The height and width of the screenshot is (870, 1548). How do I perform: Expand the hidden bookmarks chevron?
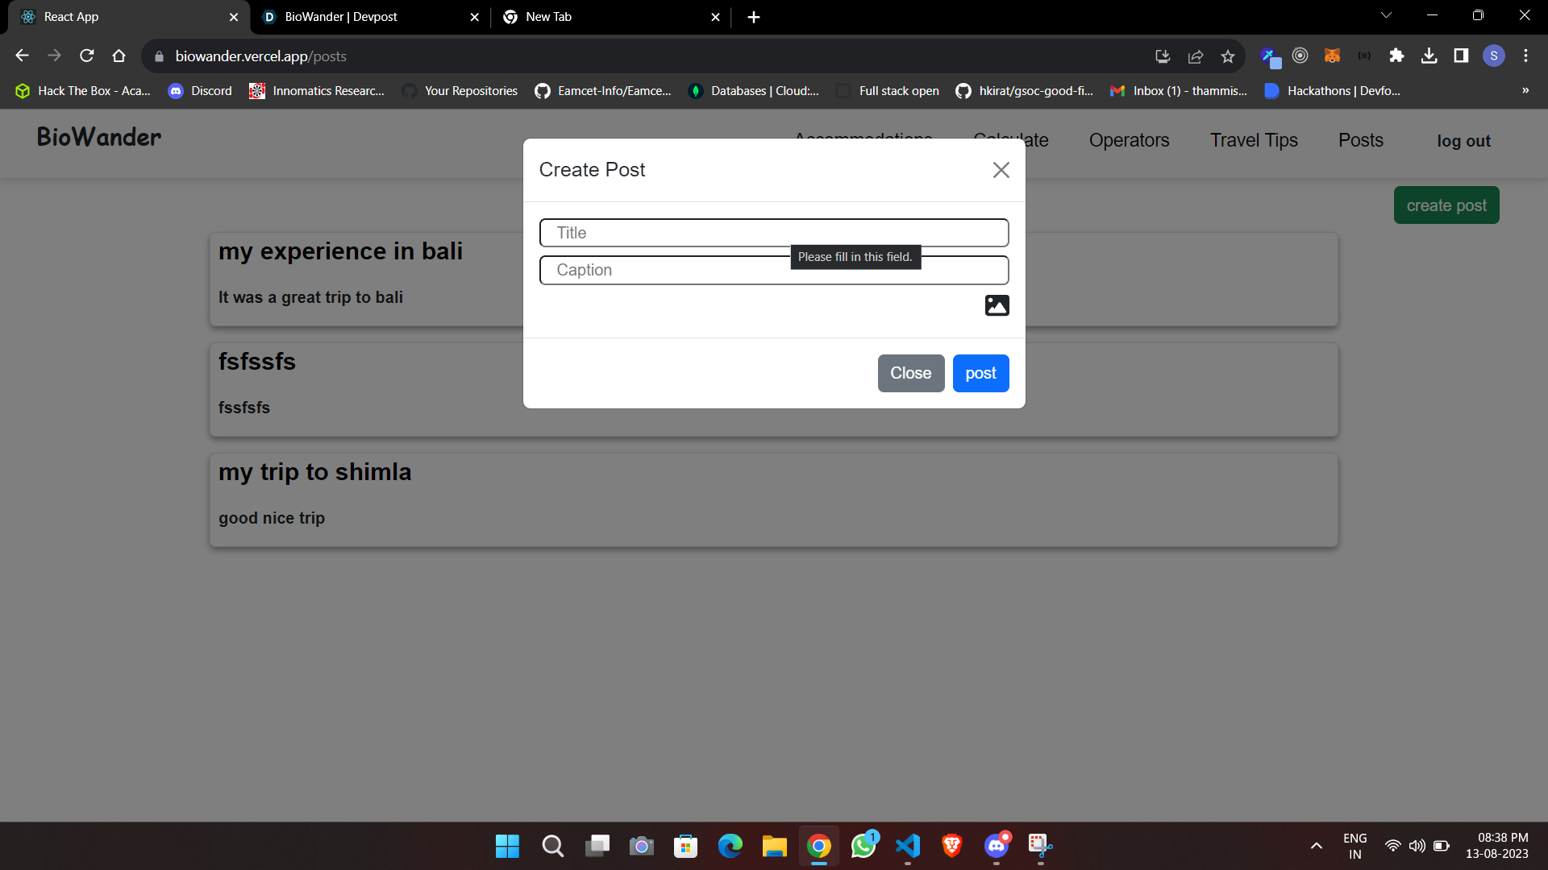click(x=1525, y=90)
